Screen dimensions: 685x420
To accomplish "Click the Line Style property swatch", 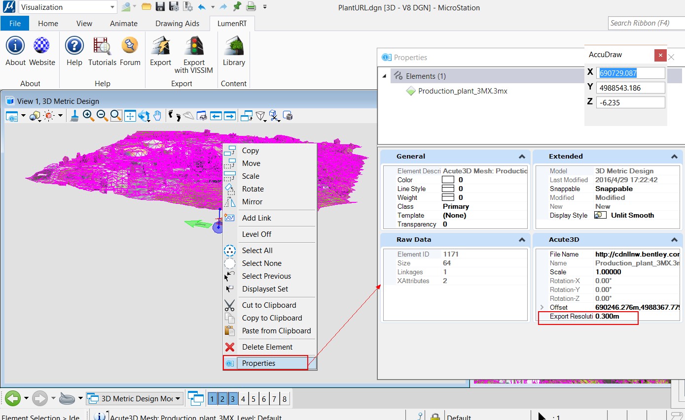I will click(448, 189).
